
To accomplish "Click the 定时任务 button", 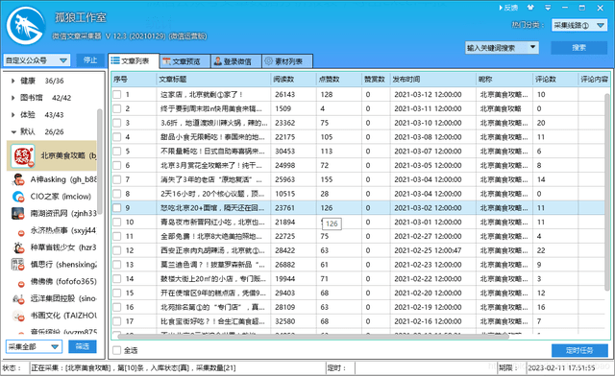I will pyautogui.click(x=579, y=350).
